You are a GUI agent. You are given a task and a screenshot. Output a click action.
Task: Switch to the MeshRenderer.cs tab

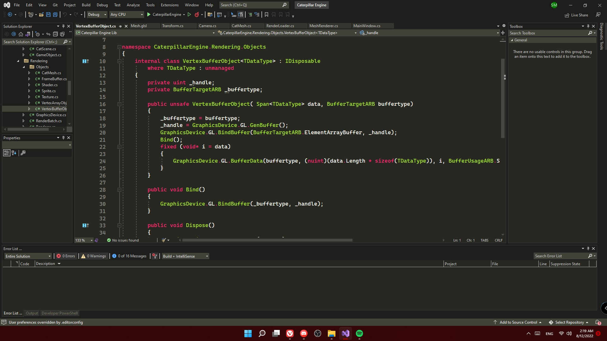tap(323, 26)
